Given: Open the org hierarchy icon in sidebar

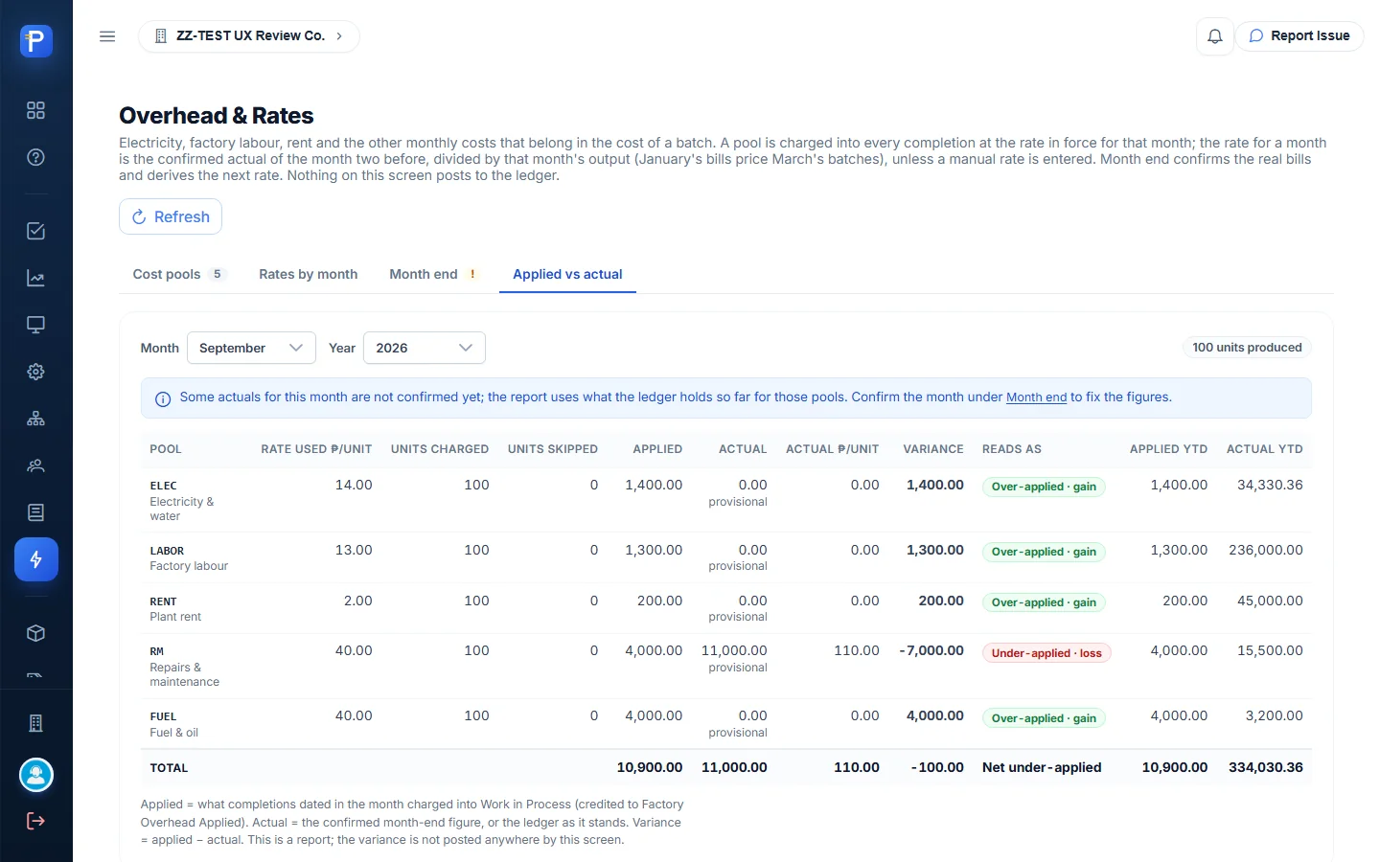Looking at the screenshot, I should coord(35,419).
